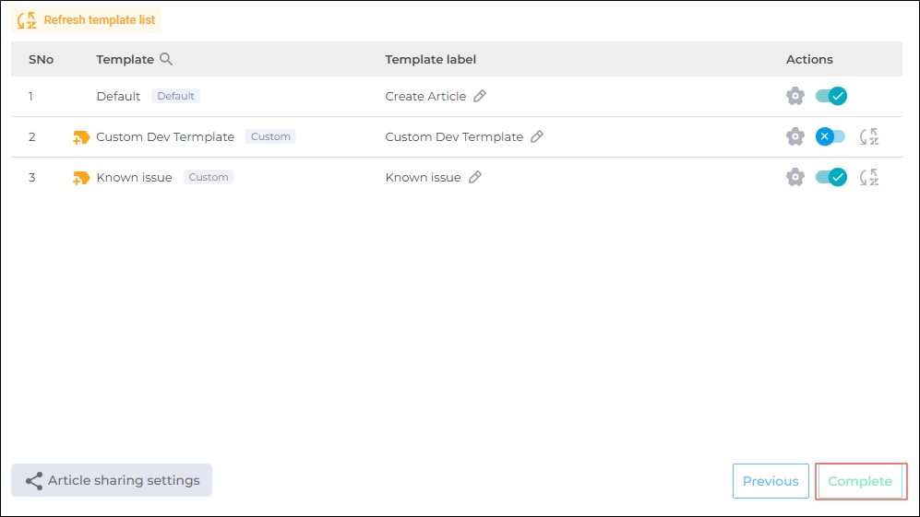Open settings gear for Known issue template

click(x=795, y=177)
